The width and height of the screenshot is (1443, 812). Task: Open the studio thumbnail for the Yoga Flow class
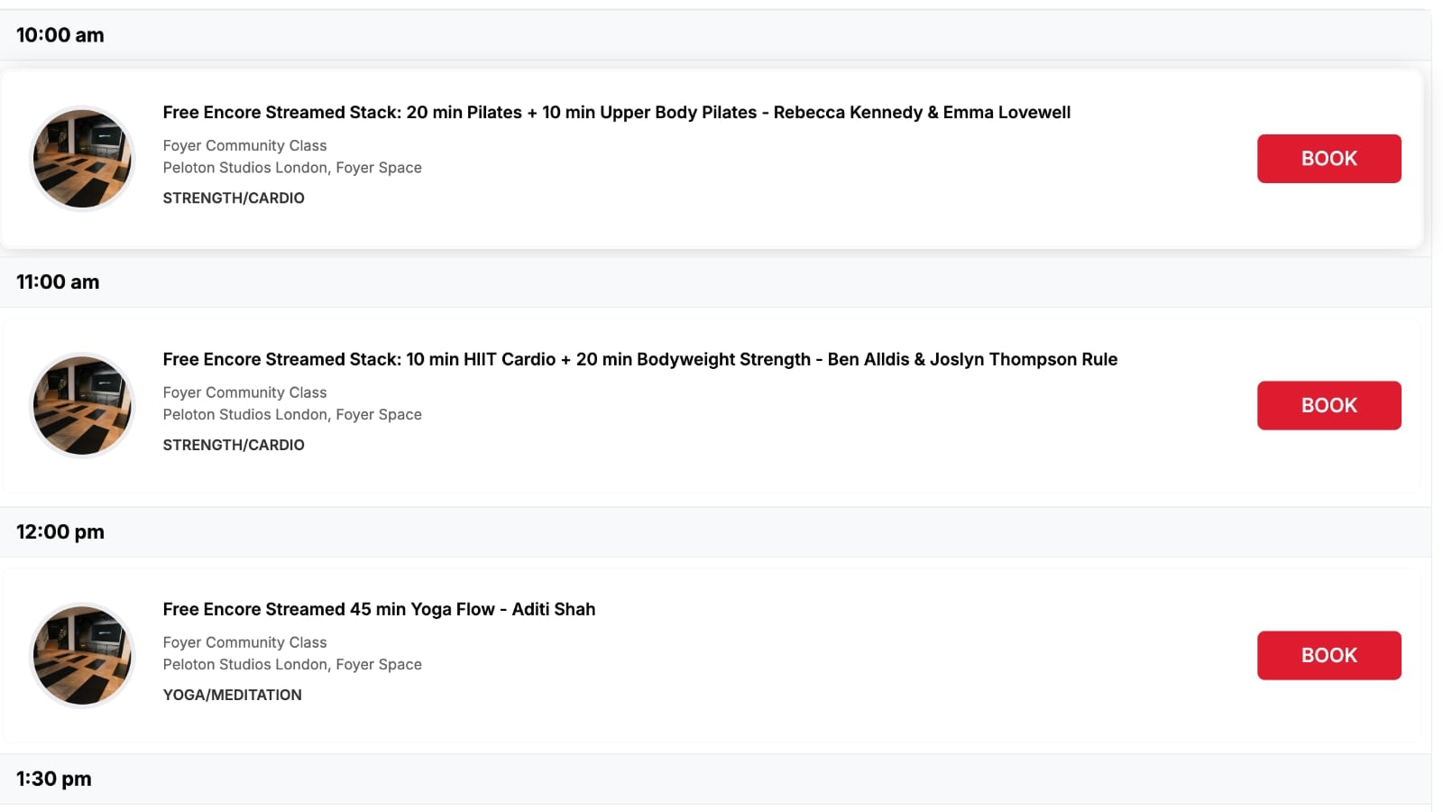coord(82,655)
